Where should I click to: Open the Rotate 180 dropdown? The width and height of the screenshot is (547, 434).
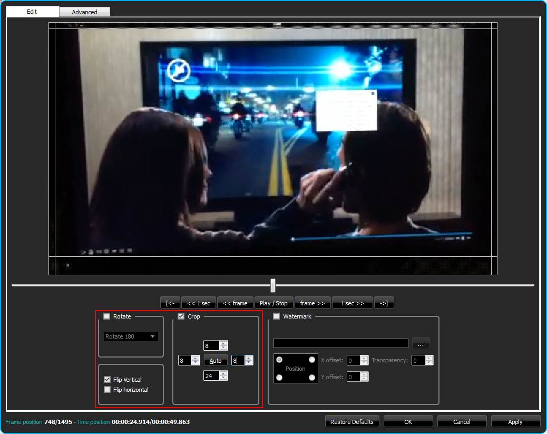(131, 336)
